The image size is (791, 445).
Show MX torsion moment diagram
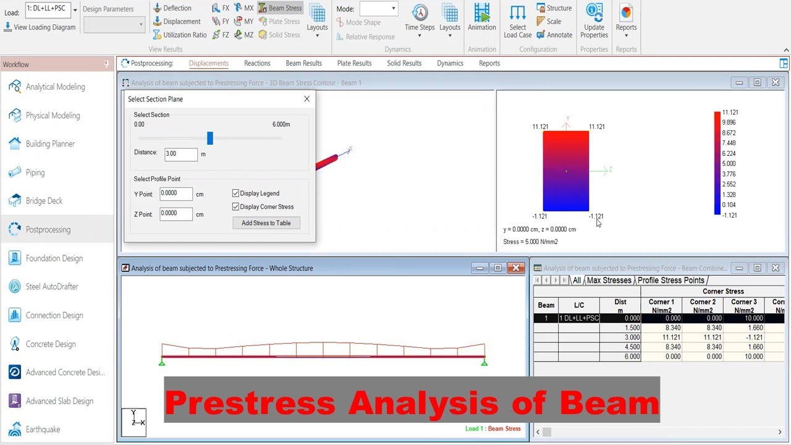click(x=243, y=8)
